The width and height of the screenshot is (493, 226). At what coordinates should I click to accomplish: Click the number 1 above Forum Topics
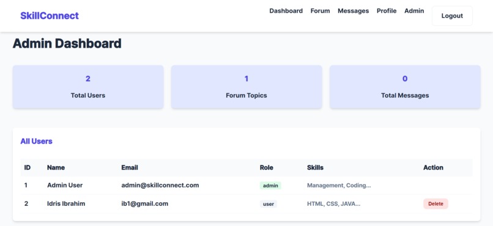pyautogui.click(x=247, y=78)
